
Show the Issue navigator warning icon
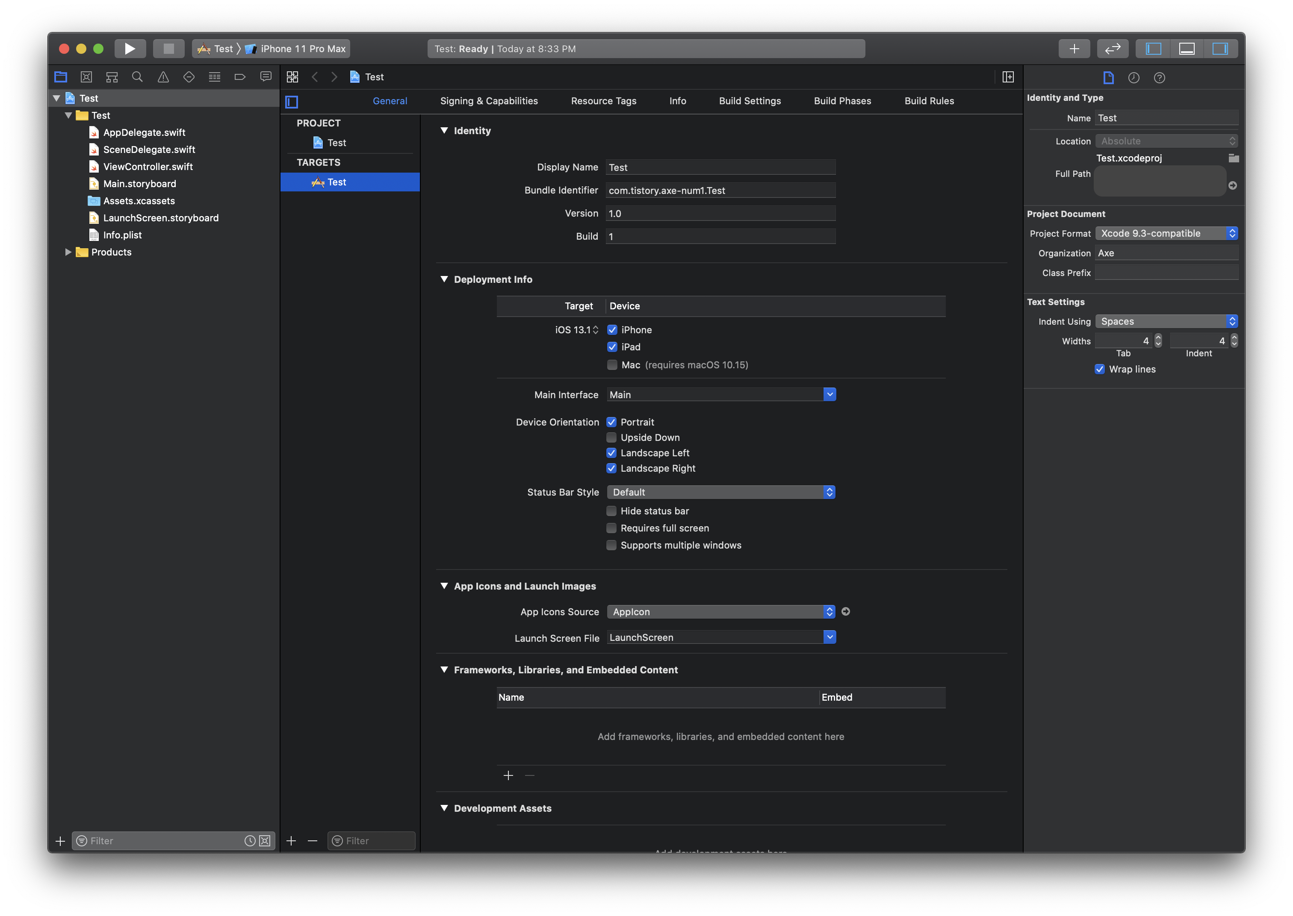[163, 77]
